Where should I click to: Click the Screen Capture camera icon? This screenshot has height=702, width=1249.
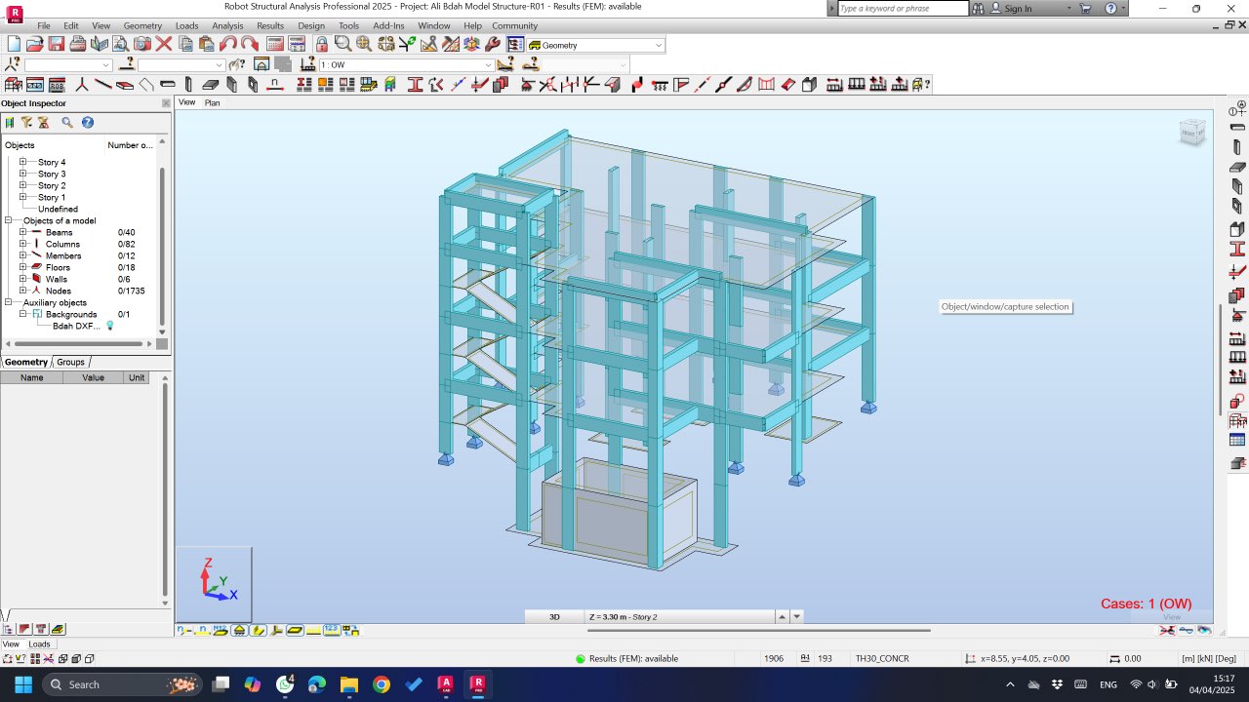141,44
